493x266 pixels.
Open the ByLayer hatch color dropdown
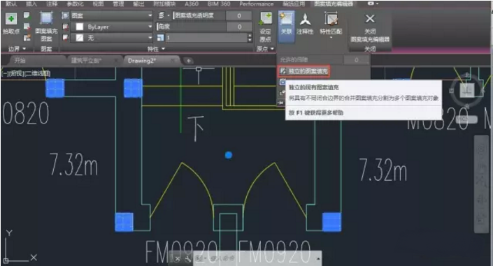tap(111, 27)
